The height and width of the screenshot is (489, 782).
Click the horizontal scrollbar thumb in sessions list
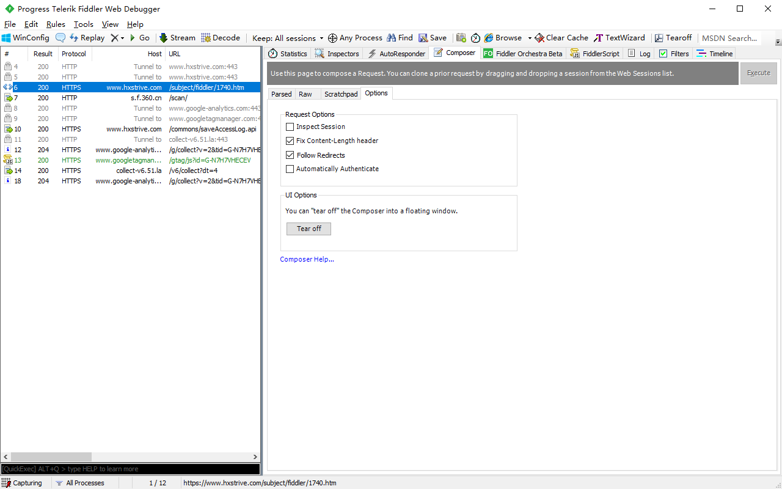coord(51,457)
